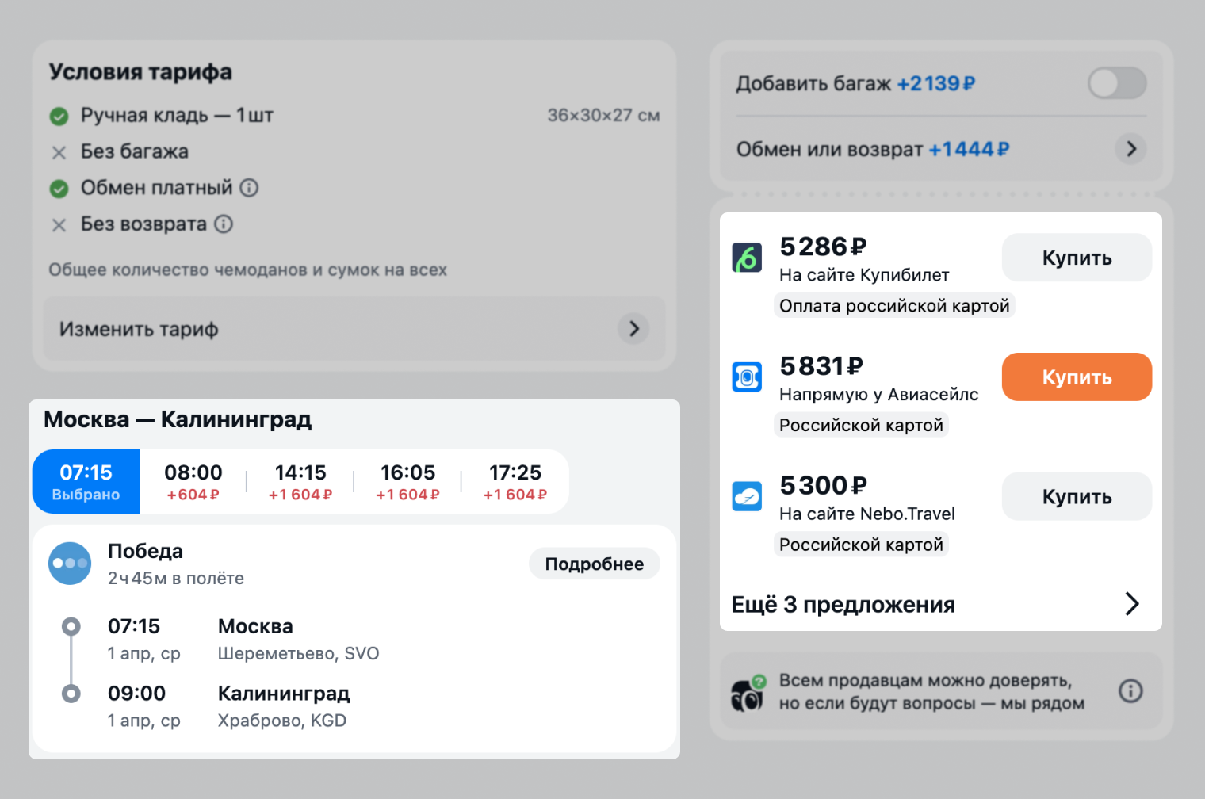Click the Купибилет green logo icon
This screenshot has height=799, width=1205.
click(747, 257)
